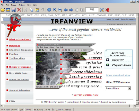The width and height of the screenshot is (139, 111).
Task: Click the PlugIns sidebar link
Action: 13,54
